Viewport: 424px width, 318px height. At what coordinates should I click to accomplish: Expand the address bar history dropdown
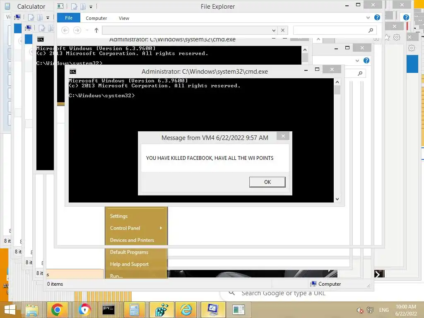point(274,30)
